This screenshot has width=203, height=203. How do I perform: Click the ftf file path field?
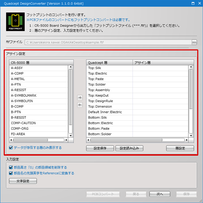pos(108,42)
